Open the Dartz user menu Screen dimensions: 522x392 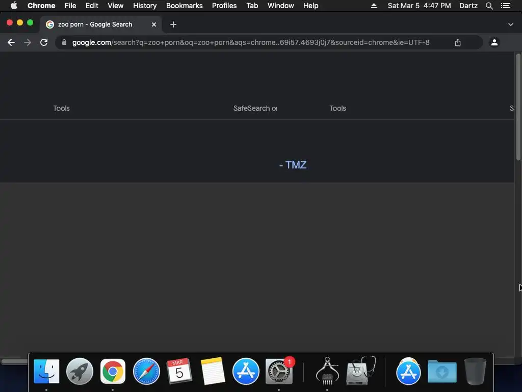(x=468, y=6)
